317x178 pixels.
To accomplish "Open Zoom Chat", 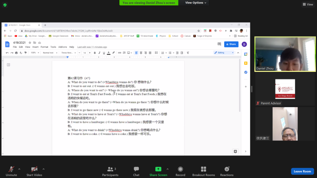I will (x=136, y=171).
